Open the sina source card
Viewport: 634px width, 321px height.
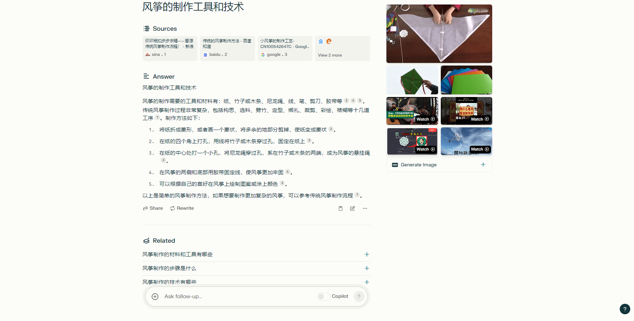pos(170,48)
